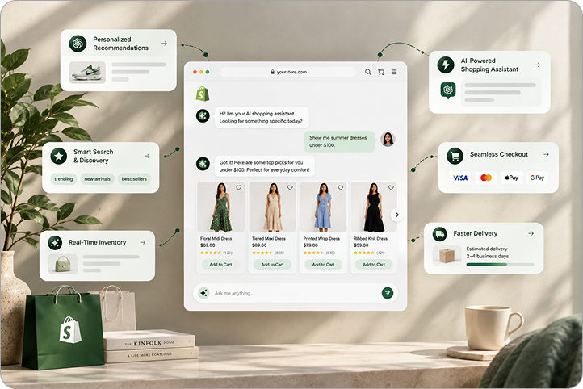
Task: Add Tiered Maxi Dress to cart
Action: [273, 265]
